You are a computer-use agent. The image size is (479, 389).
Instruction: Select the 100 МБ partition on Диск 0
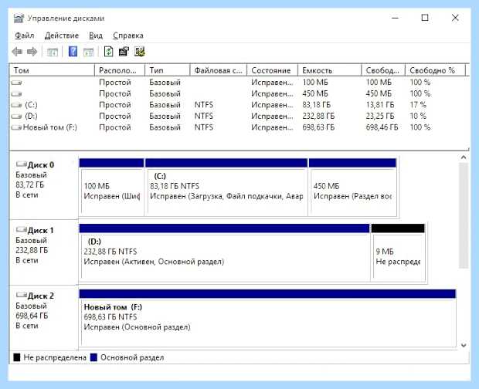click(111, 187)
